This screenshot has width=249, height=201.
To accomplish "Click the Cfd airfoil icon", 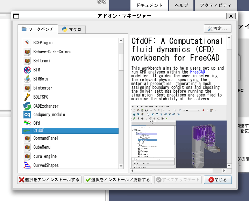I will tap(27, 123).
